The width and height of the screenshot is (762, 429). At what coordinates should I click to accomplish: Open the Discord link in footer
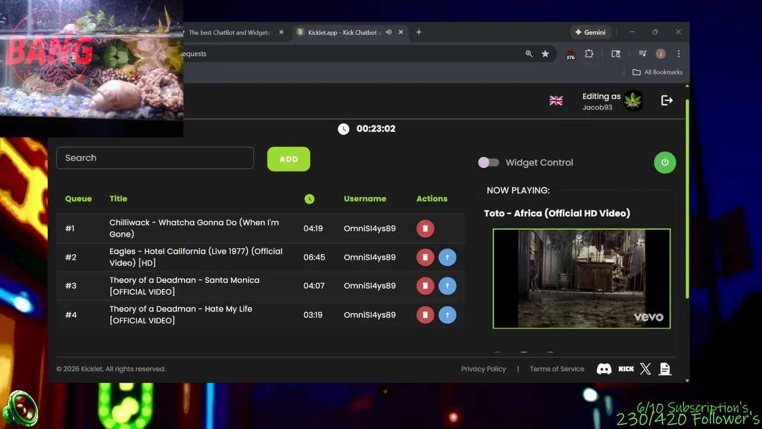pyautogui.click(x=604, y=369)
